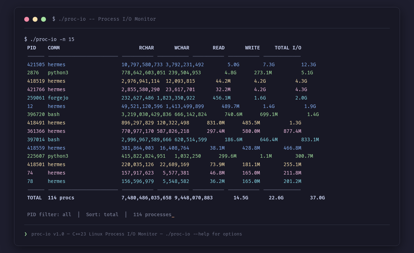This screenshot has width=414, height=253.
Task: Select PID 2876
Action: coord(33,73)
